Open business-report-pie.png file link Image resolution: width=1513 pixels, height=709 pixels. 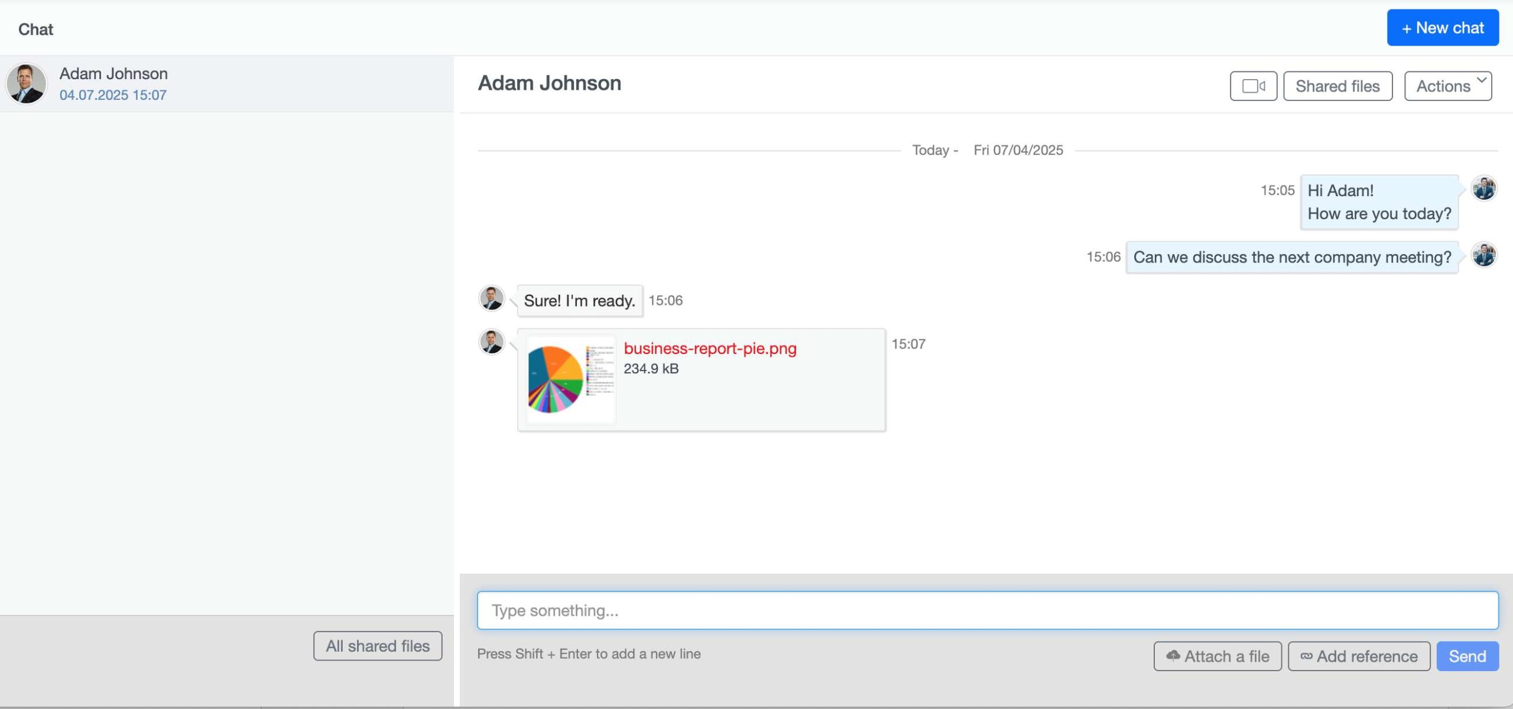[x=710, y=349]
